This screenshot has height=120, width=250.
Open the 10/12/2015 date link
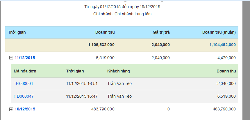[x=25, y=109]
